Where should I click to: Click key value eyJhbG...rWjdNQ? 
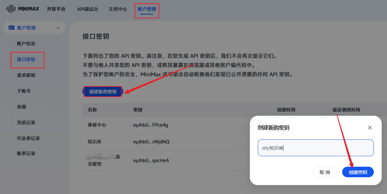point(151,142)
